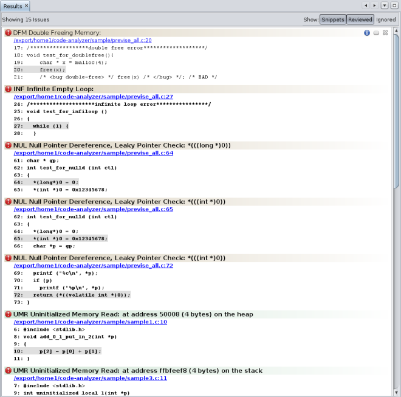Click highlighted line 10: p[2] = p[0] + p[1];
Screen dimensions: 401x397
[58, 351]
